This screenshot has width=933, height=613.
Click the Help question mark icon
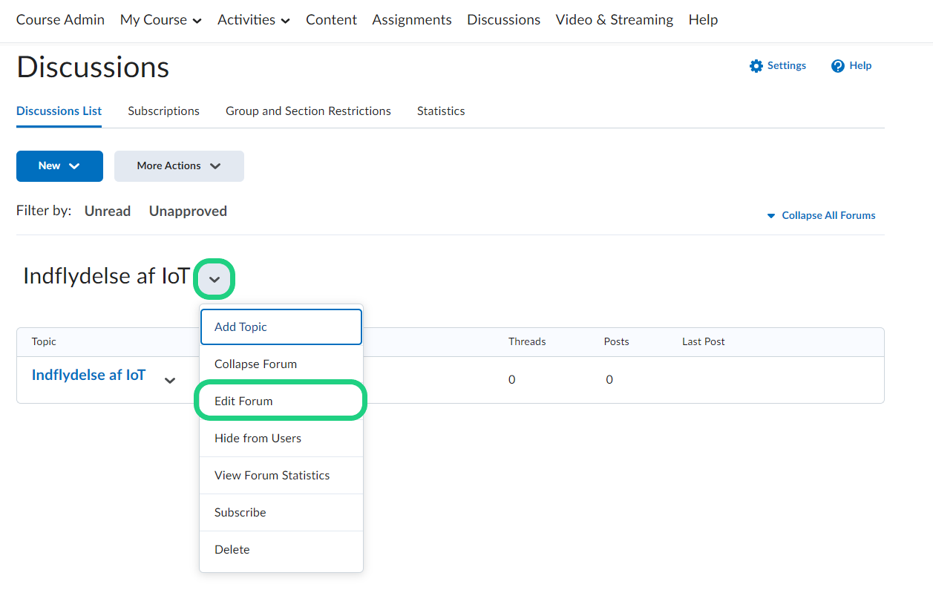pyautogui.click(x=838, y=66)
